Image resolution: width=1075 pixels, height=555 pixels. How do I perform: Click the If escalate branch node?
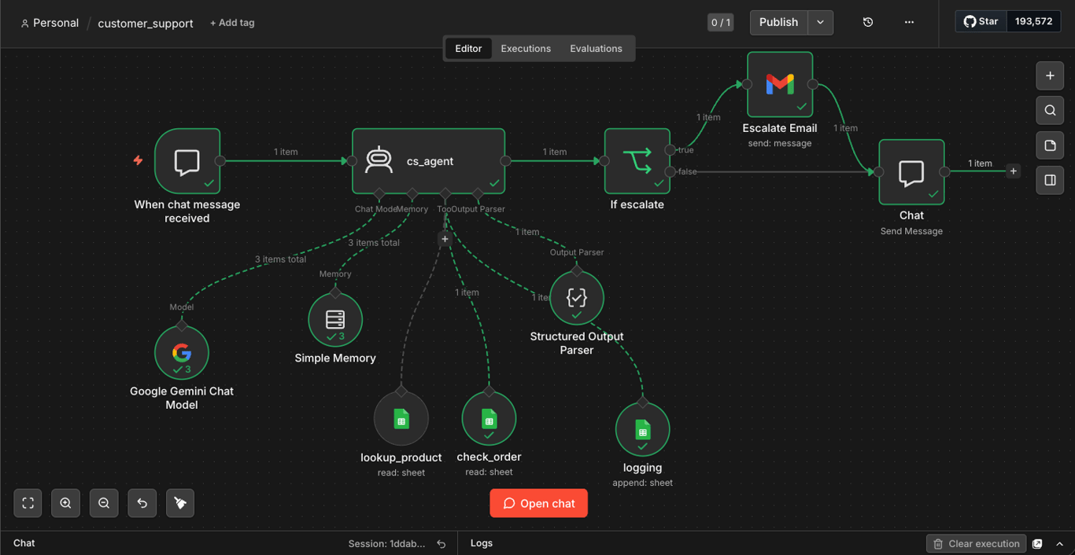637,161
